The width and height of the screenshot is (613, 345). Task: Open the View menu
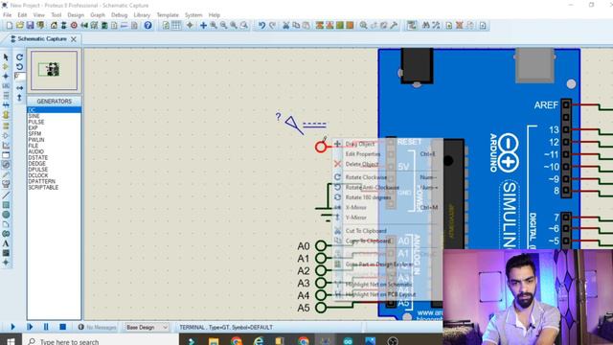pyautogui.click(x=38, y=15)
